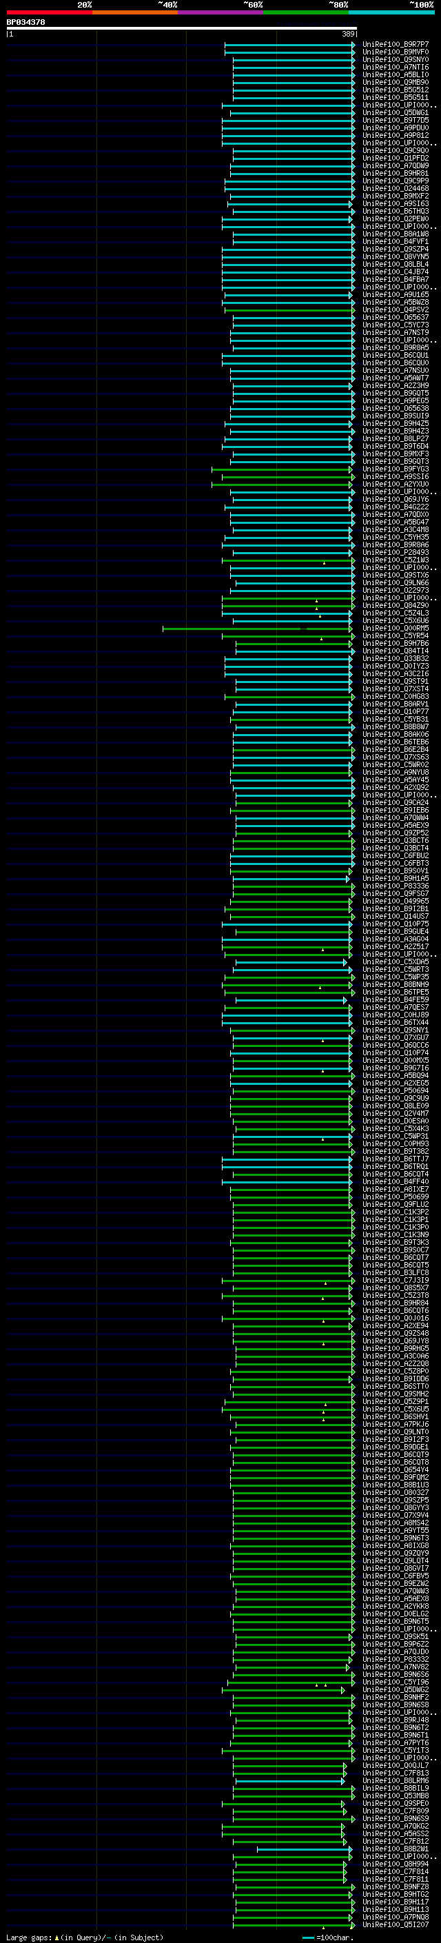Select hit label UniRef100_Q5DWG1

(396, 113)
